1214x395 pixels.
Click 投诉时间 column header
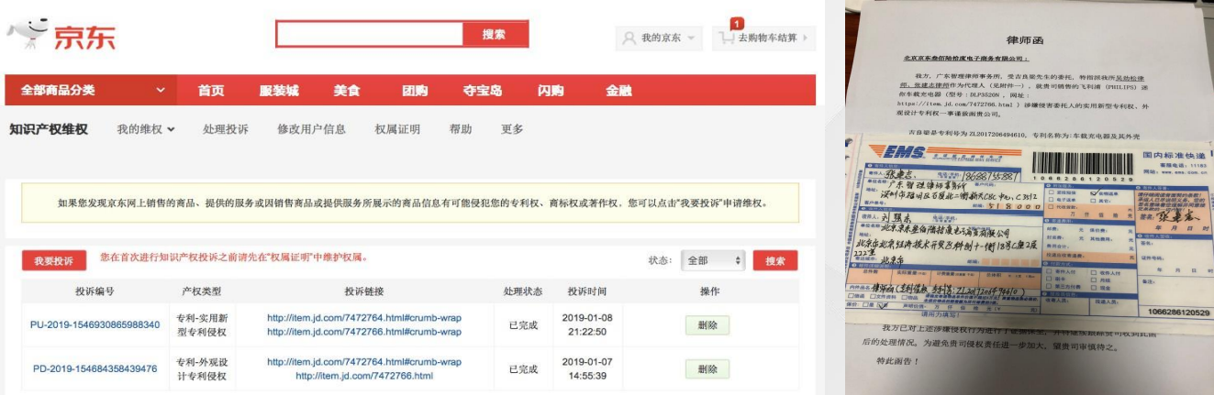click(586, 291)
